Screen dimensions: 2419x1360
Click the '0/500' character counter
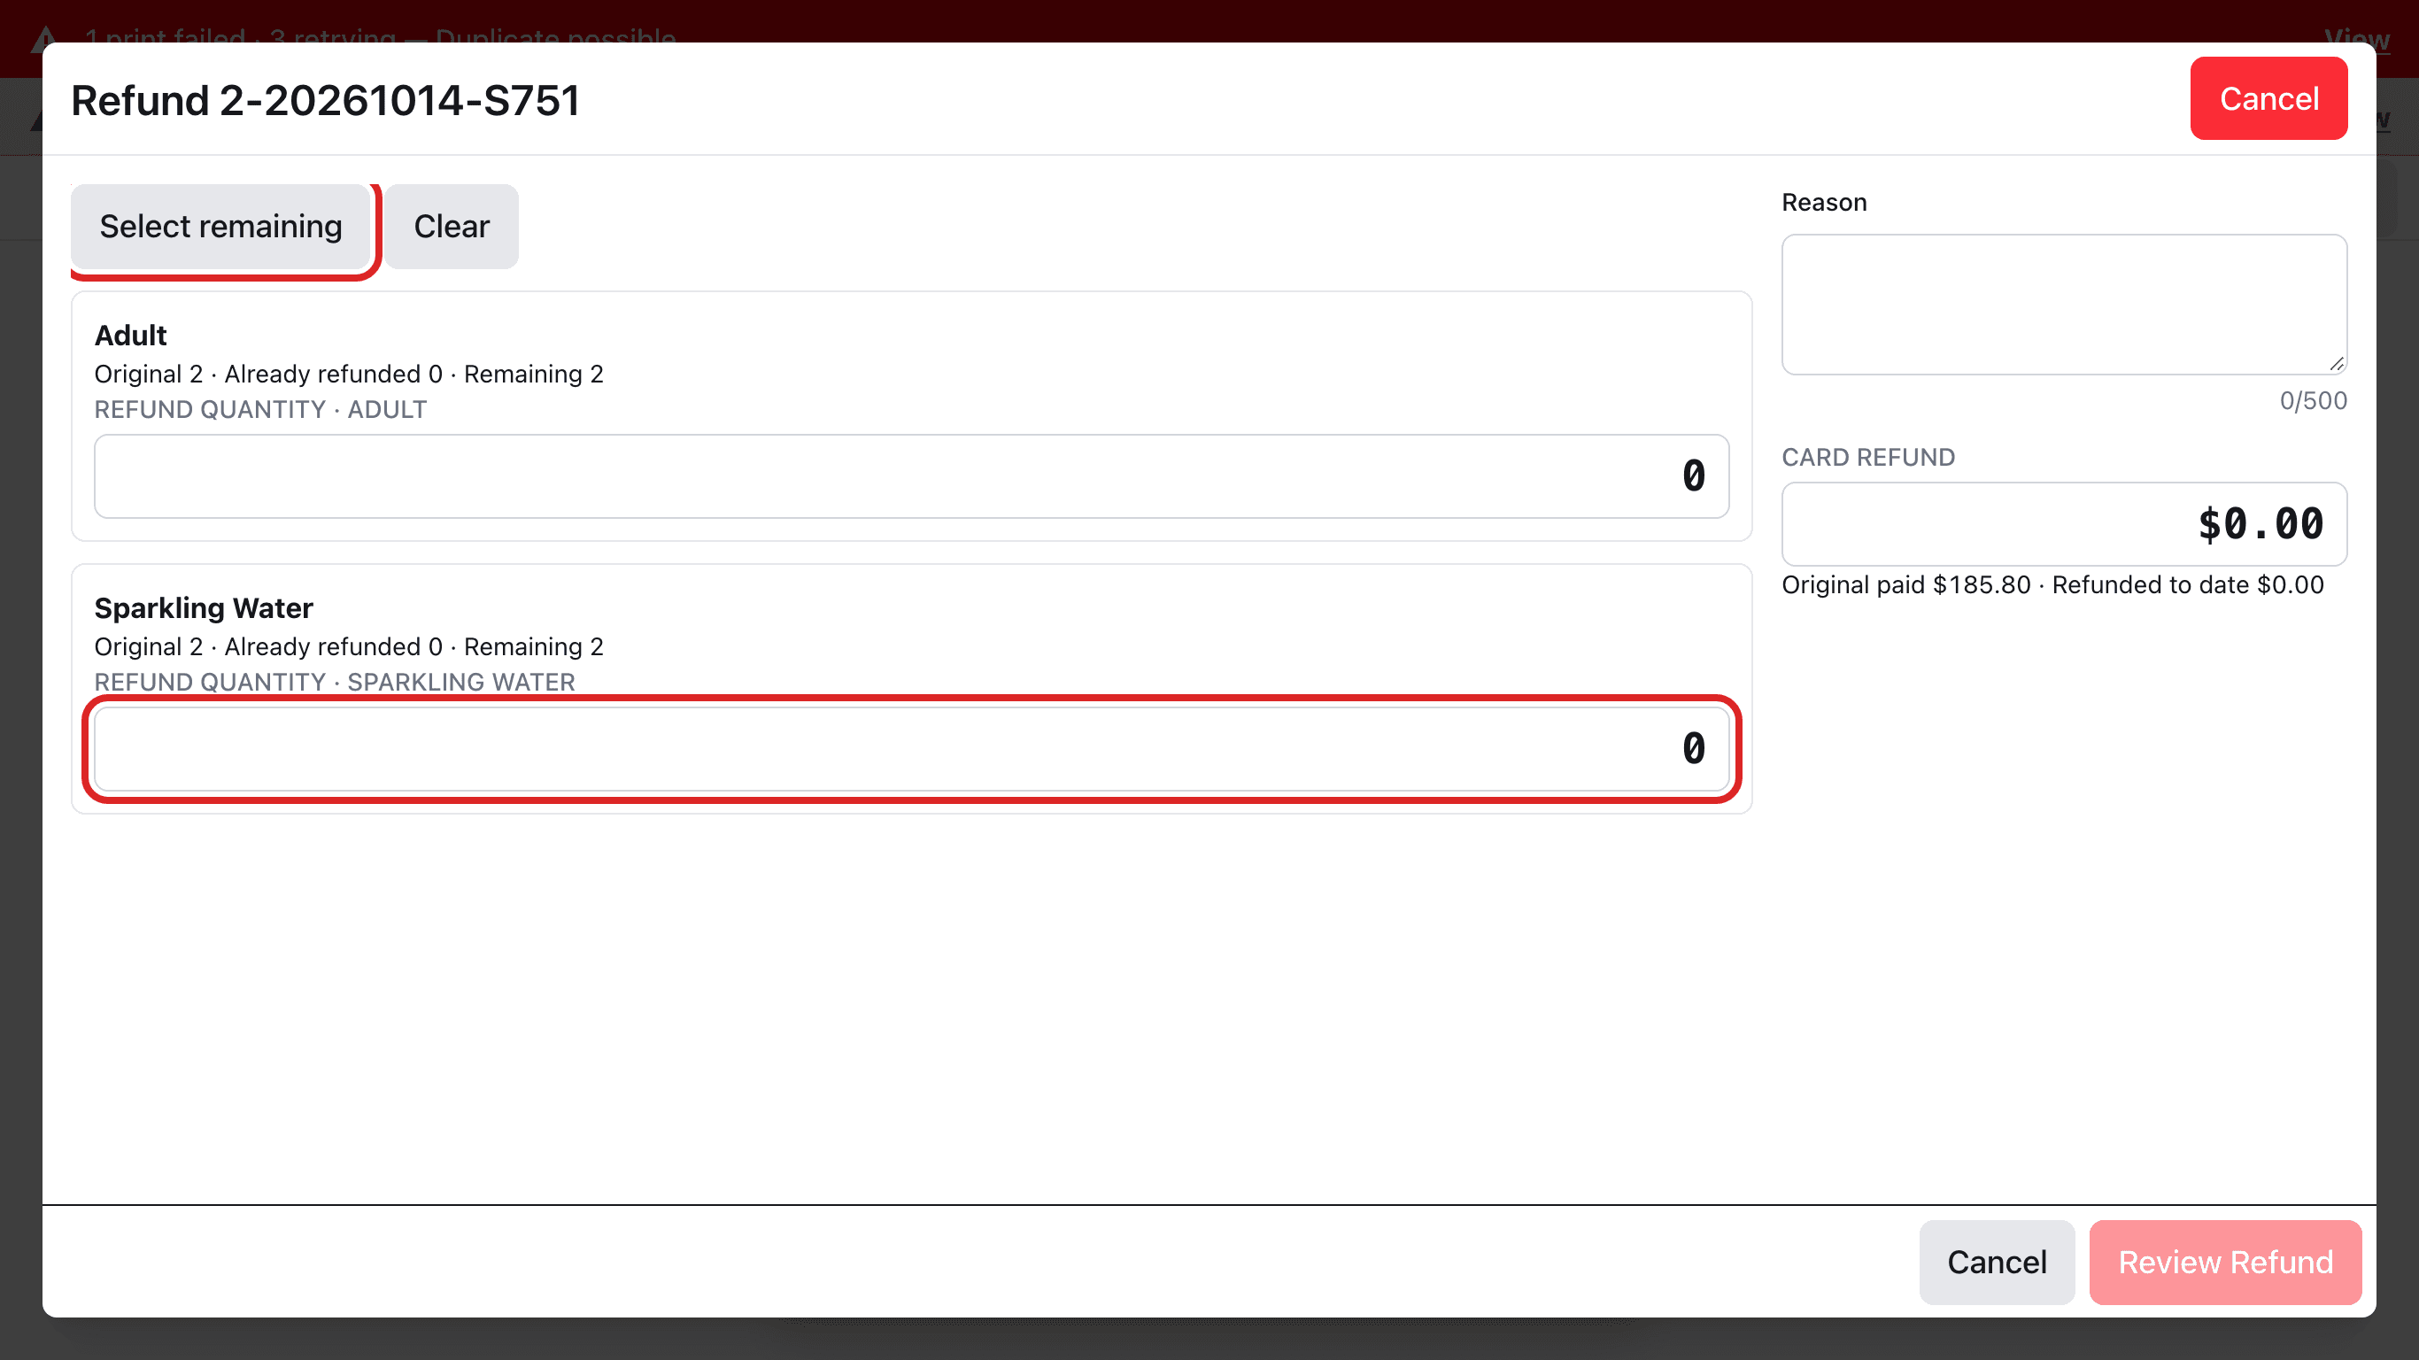(2313, 401)
